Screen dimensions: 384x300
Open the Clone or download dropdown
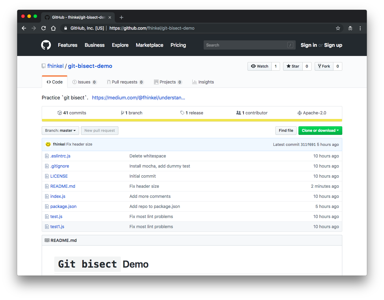(x=320, y=131)
